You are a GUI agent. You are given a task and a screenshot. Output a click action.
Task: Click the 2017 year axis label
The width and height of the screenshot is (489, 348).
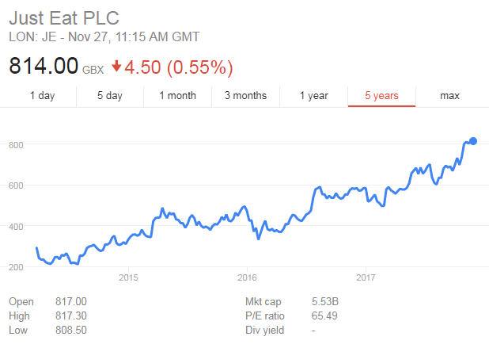point(365,277)
